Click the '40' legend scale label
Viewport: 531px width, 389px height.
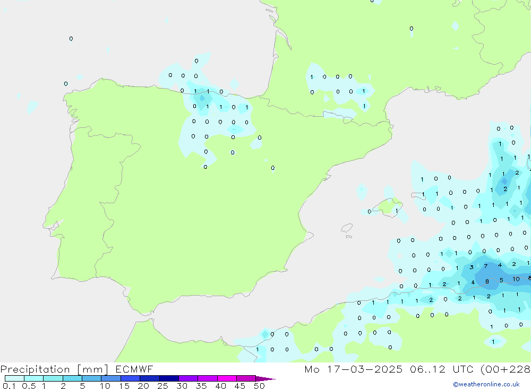tap(221, 386)
